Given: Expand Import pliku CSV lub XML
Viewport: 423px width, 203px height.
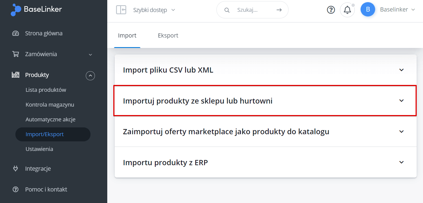Looking at the screenshot, I should 266,70.
